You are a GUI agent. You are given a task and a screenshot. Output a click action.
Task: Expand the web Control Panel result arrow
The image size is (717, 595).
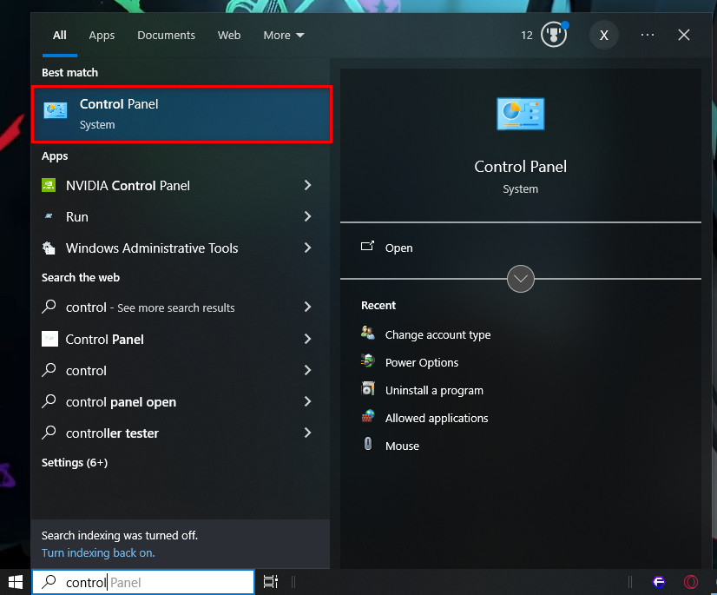tap(307, 339)
